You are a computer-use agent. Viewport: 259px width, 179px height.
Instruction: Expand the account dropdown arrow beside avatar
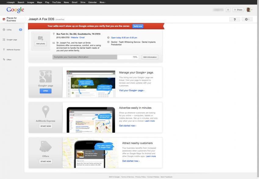[x=252, y=10]
